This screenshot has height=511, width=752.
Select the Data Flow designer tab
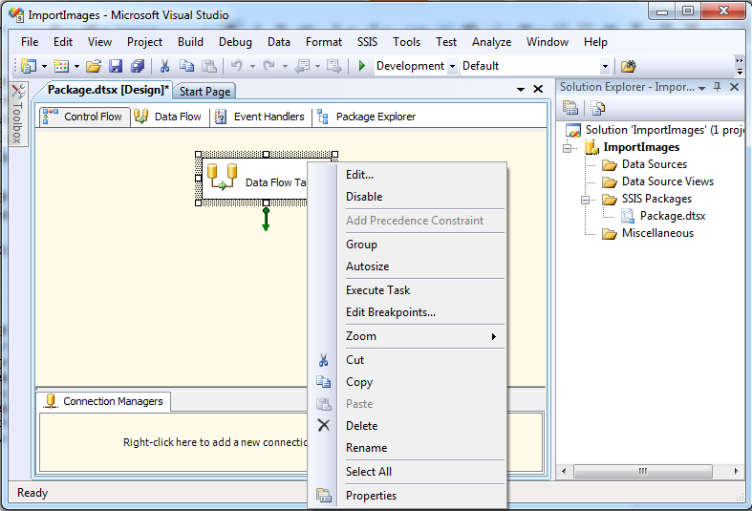(x=167, y=117)
